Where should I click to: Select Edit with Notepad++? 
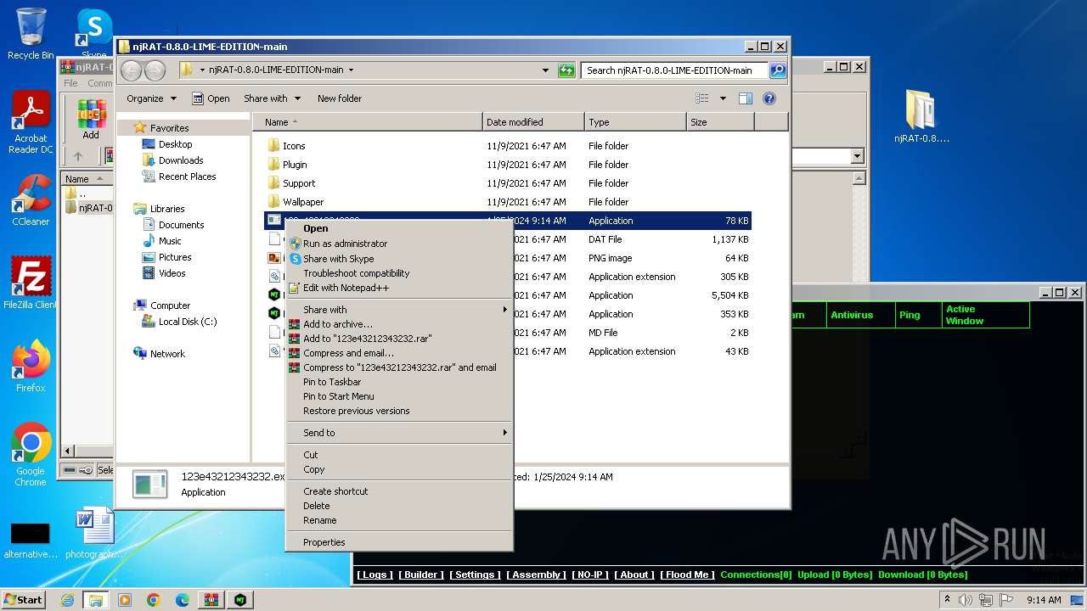click(399, 288)
